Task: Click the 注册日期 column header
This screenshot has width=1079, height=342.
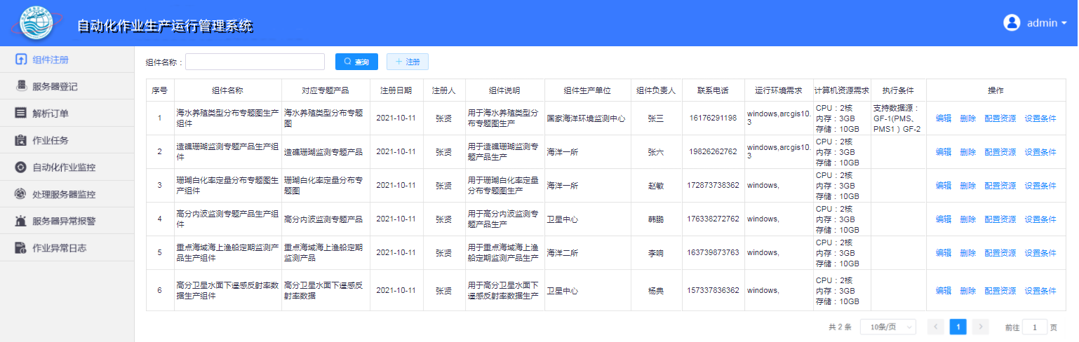Action: [x=396, y=90]
